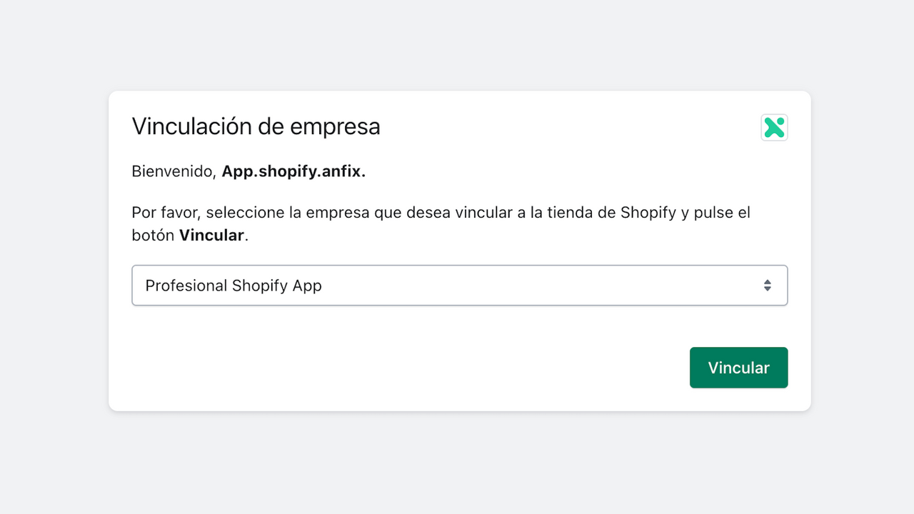Open the Profesional Shopify App company dropdown

460,286
